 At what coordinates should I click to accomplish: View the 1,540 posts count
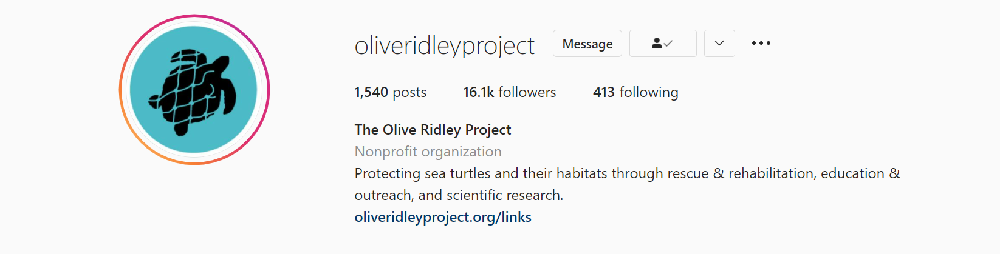[390, 92]
